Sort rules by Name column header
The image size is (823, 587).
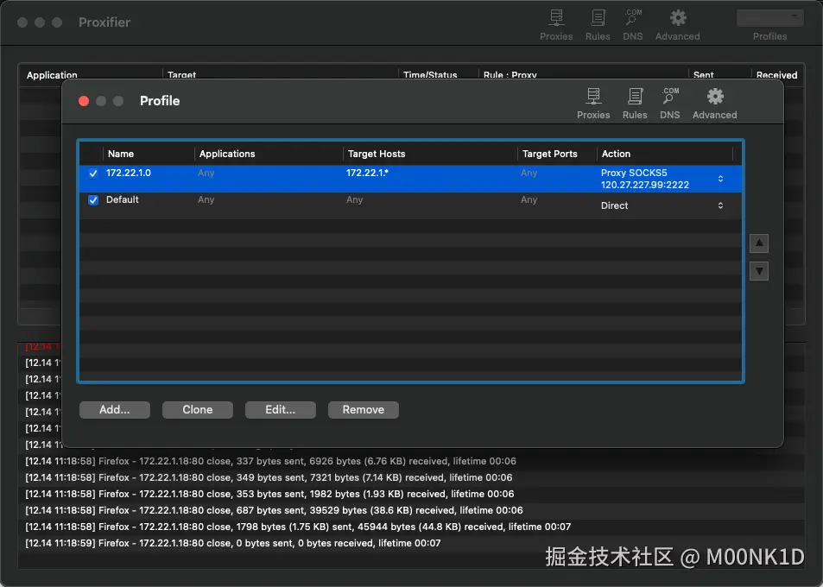tap(149, 154)
